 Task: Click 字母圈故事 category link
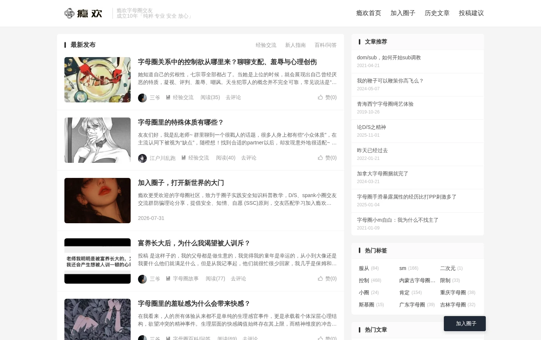(186, 278)
